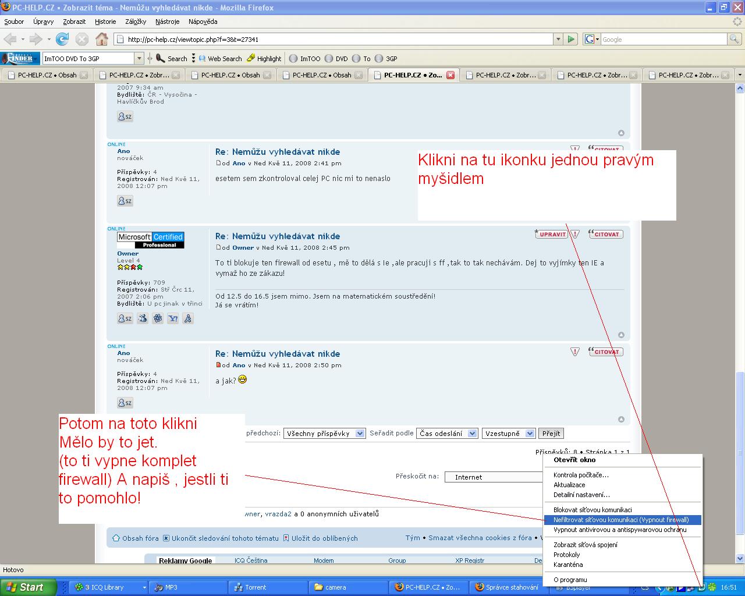The image size is (745, 596).
Task: Click the Search binoculars toolbar button
Action: click(x=171, y=58)
